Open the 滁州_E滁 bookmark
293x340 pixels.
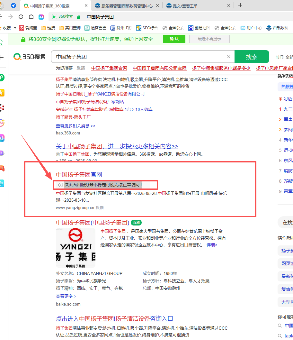coord(121,28)
